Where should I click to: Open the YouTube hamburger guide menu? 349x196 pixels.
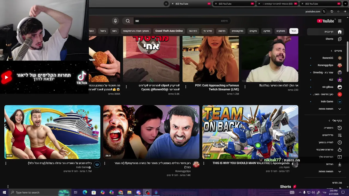(x=340, y=21)
